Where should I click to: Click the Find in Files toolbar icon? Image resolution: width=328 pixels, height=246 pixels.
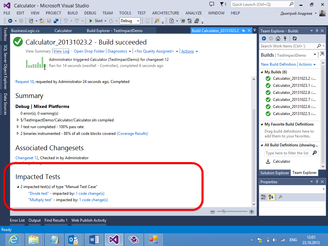point(157,21)
